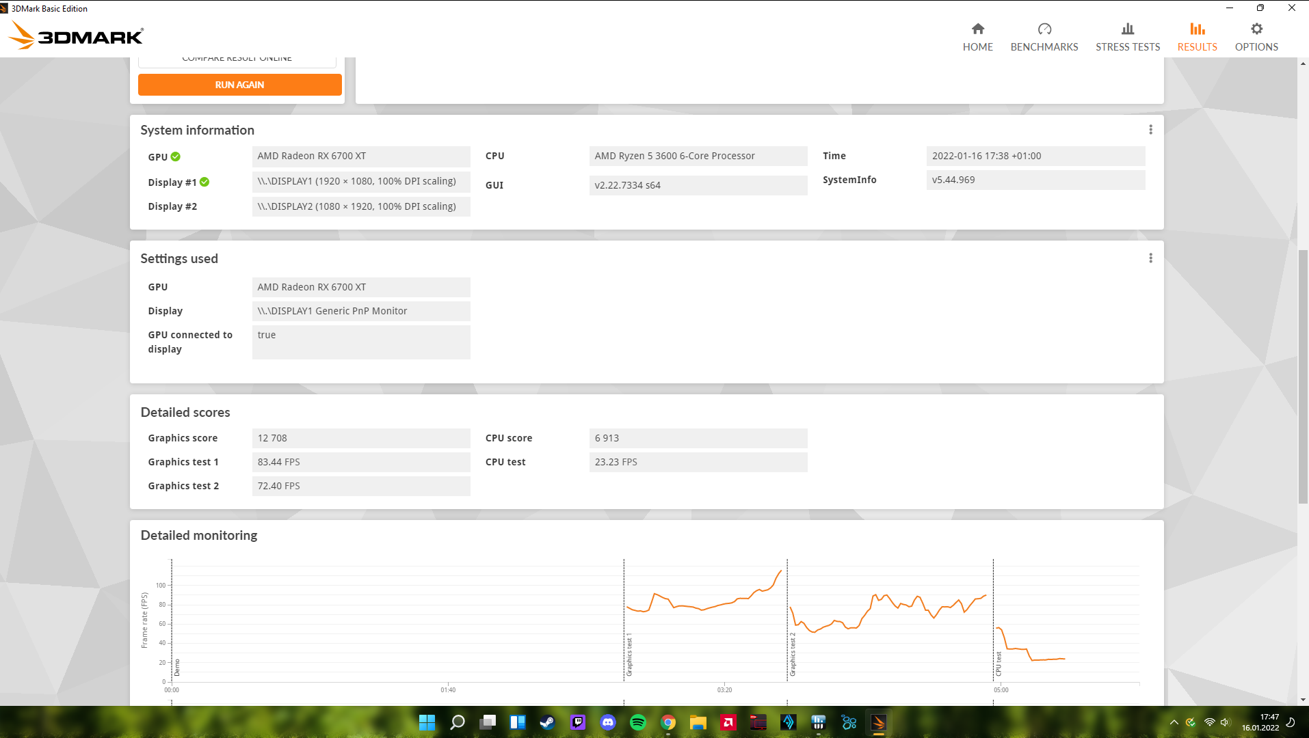Open the OPTIONS tab

[1256, 37]
